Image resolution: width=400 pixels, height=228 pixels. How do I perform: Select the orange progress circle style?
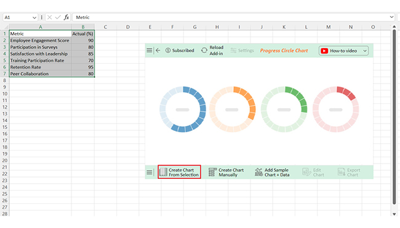232,109
